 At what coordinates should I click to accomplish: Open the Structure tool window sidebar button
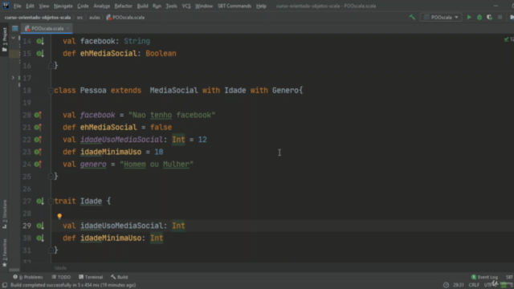point(5,214)
